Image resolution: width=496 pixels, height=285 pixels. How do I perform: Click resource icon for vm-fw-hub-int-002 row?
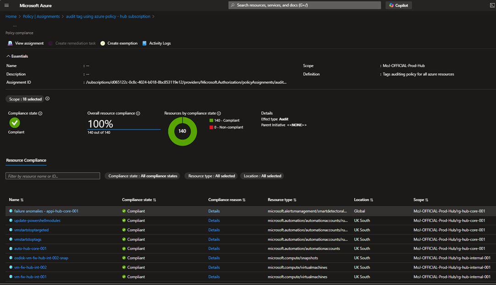[11, 267]
